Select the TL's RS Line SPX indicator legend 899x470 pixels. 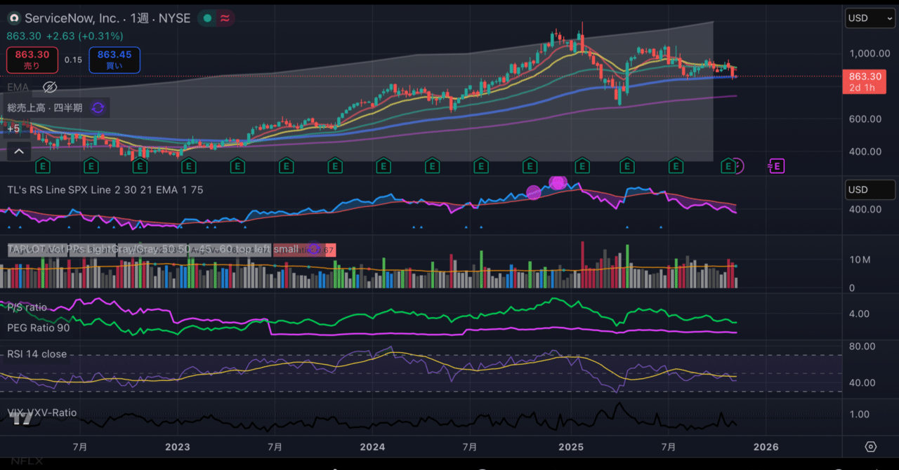(105, 189)
